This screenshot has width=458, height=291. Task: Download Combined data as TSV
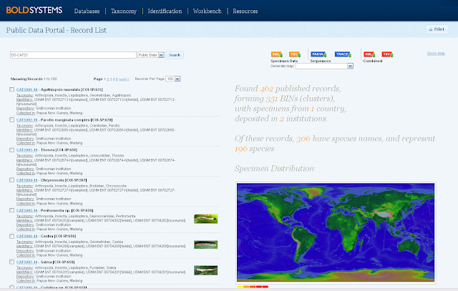point(387,54)
